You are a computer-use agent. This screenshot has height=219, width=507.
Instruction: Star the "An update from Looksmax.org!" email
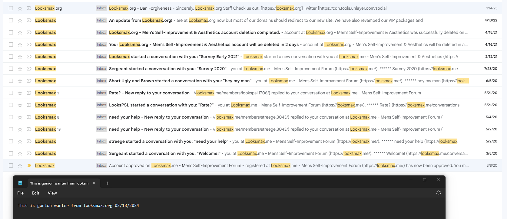20,20
